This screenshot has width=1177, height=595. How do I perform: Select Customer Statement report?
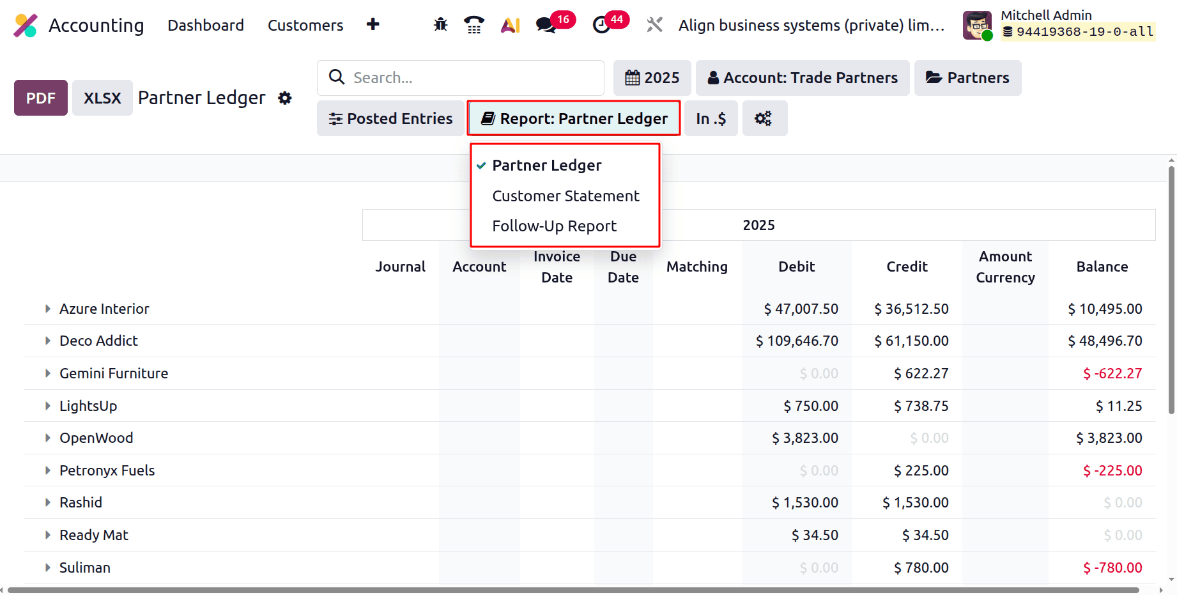point(565,196)
